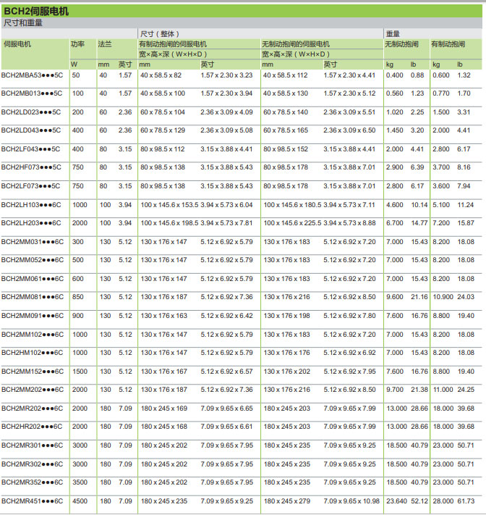Click the BCH2MM081●●●6C row label

pos(32,297)
